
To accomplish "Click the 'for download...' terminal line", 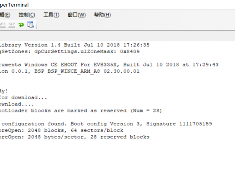I will 23,97.
